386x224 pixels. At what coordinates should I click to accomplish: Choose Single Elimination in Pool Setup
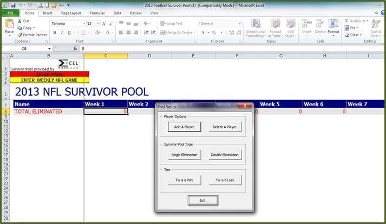(184, 155)
